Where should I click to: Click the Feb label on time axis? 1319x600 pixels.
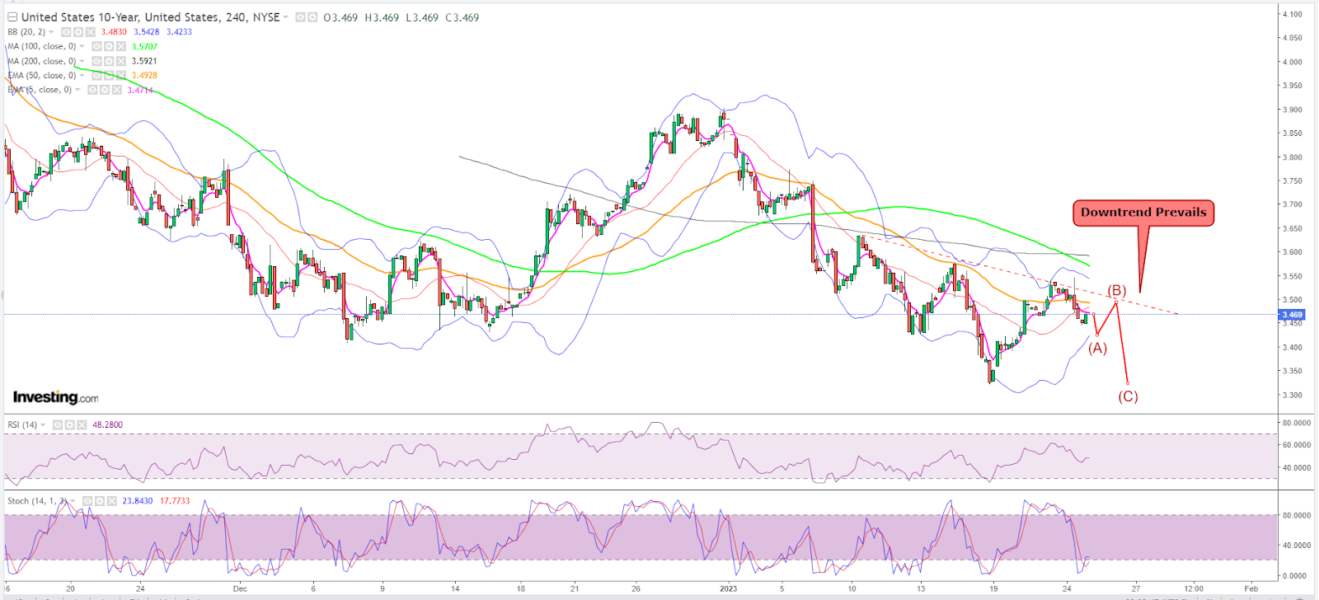(x=1251, y=588)
